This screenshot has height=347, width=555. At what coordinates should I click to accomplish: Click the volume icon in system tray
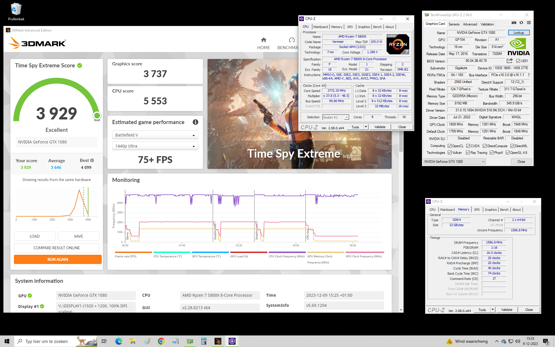pyautogui.click(x=518, y=341)
